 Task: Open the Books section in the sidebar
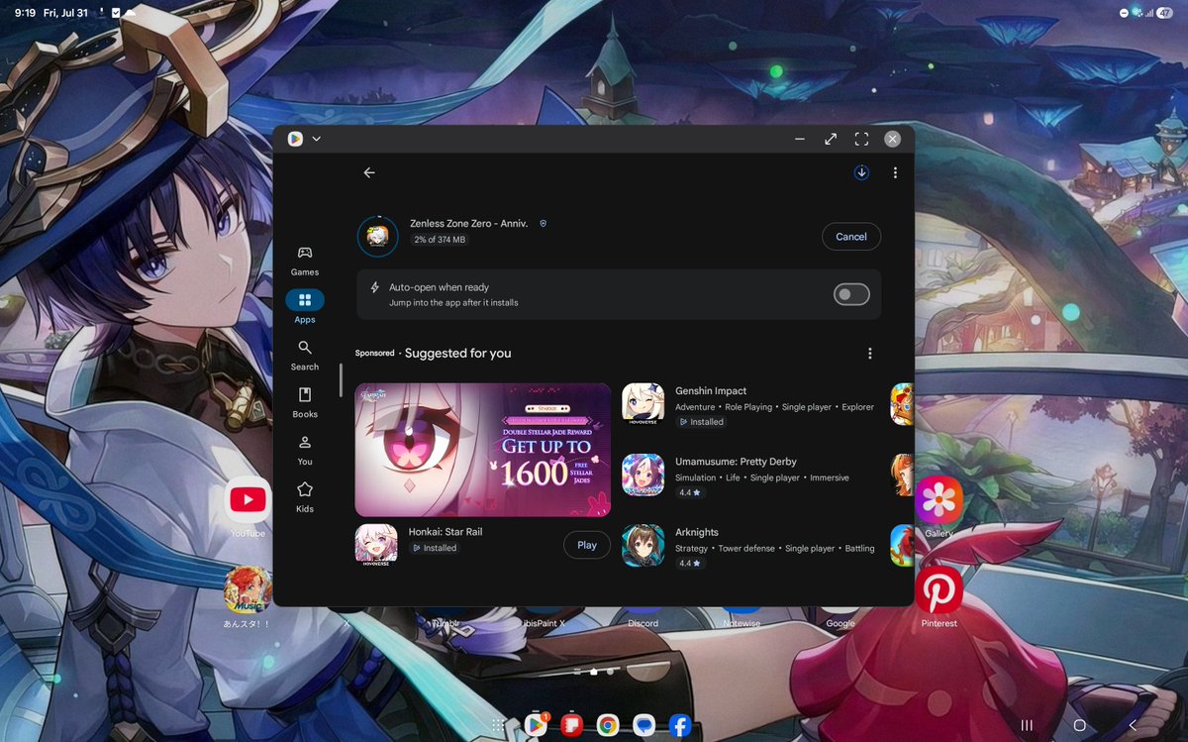[x=305, y=402]
